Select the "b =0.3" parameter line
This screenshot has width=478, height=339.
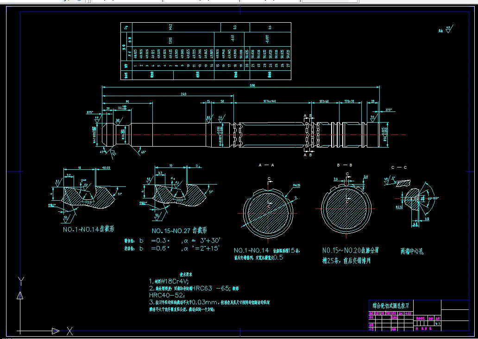coord(172,240)
